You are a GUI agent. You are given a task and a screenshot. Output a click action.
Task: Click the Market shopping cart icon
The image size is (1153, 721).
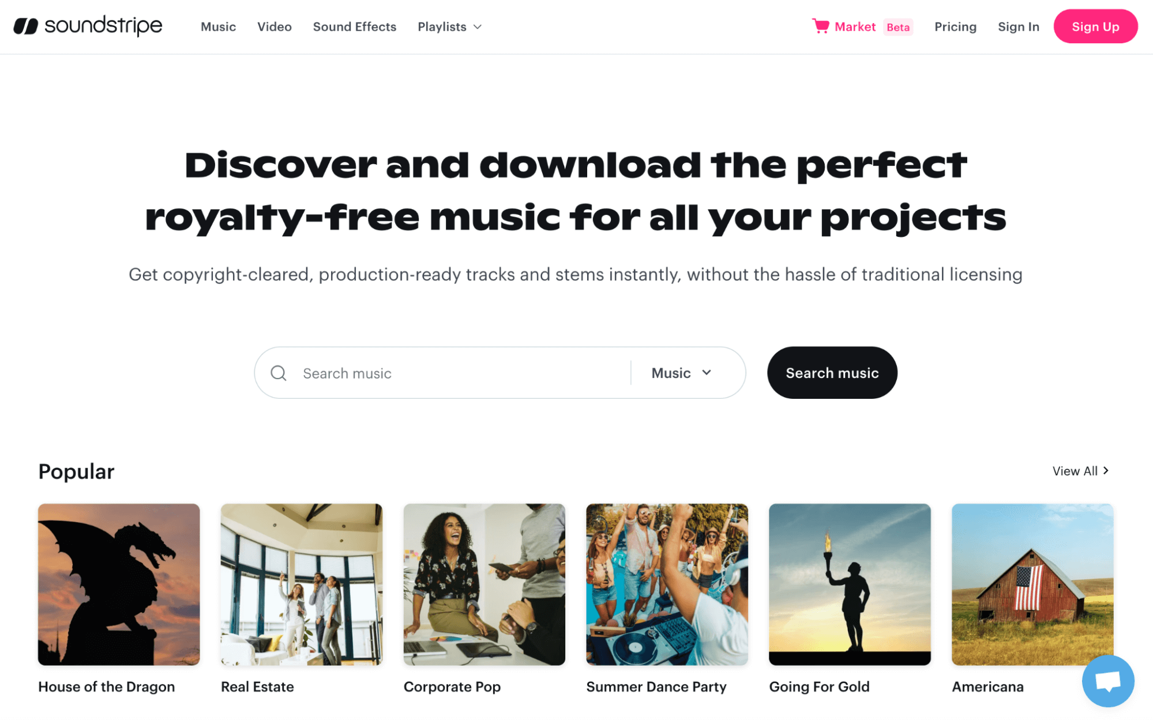pyautogui.click(x=820, y=27)
